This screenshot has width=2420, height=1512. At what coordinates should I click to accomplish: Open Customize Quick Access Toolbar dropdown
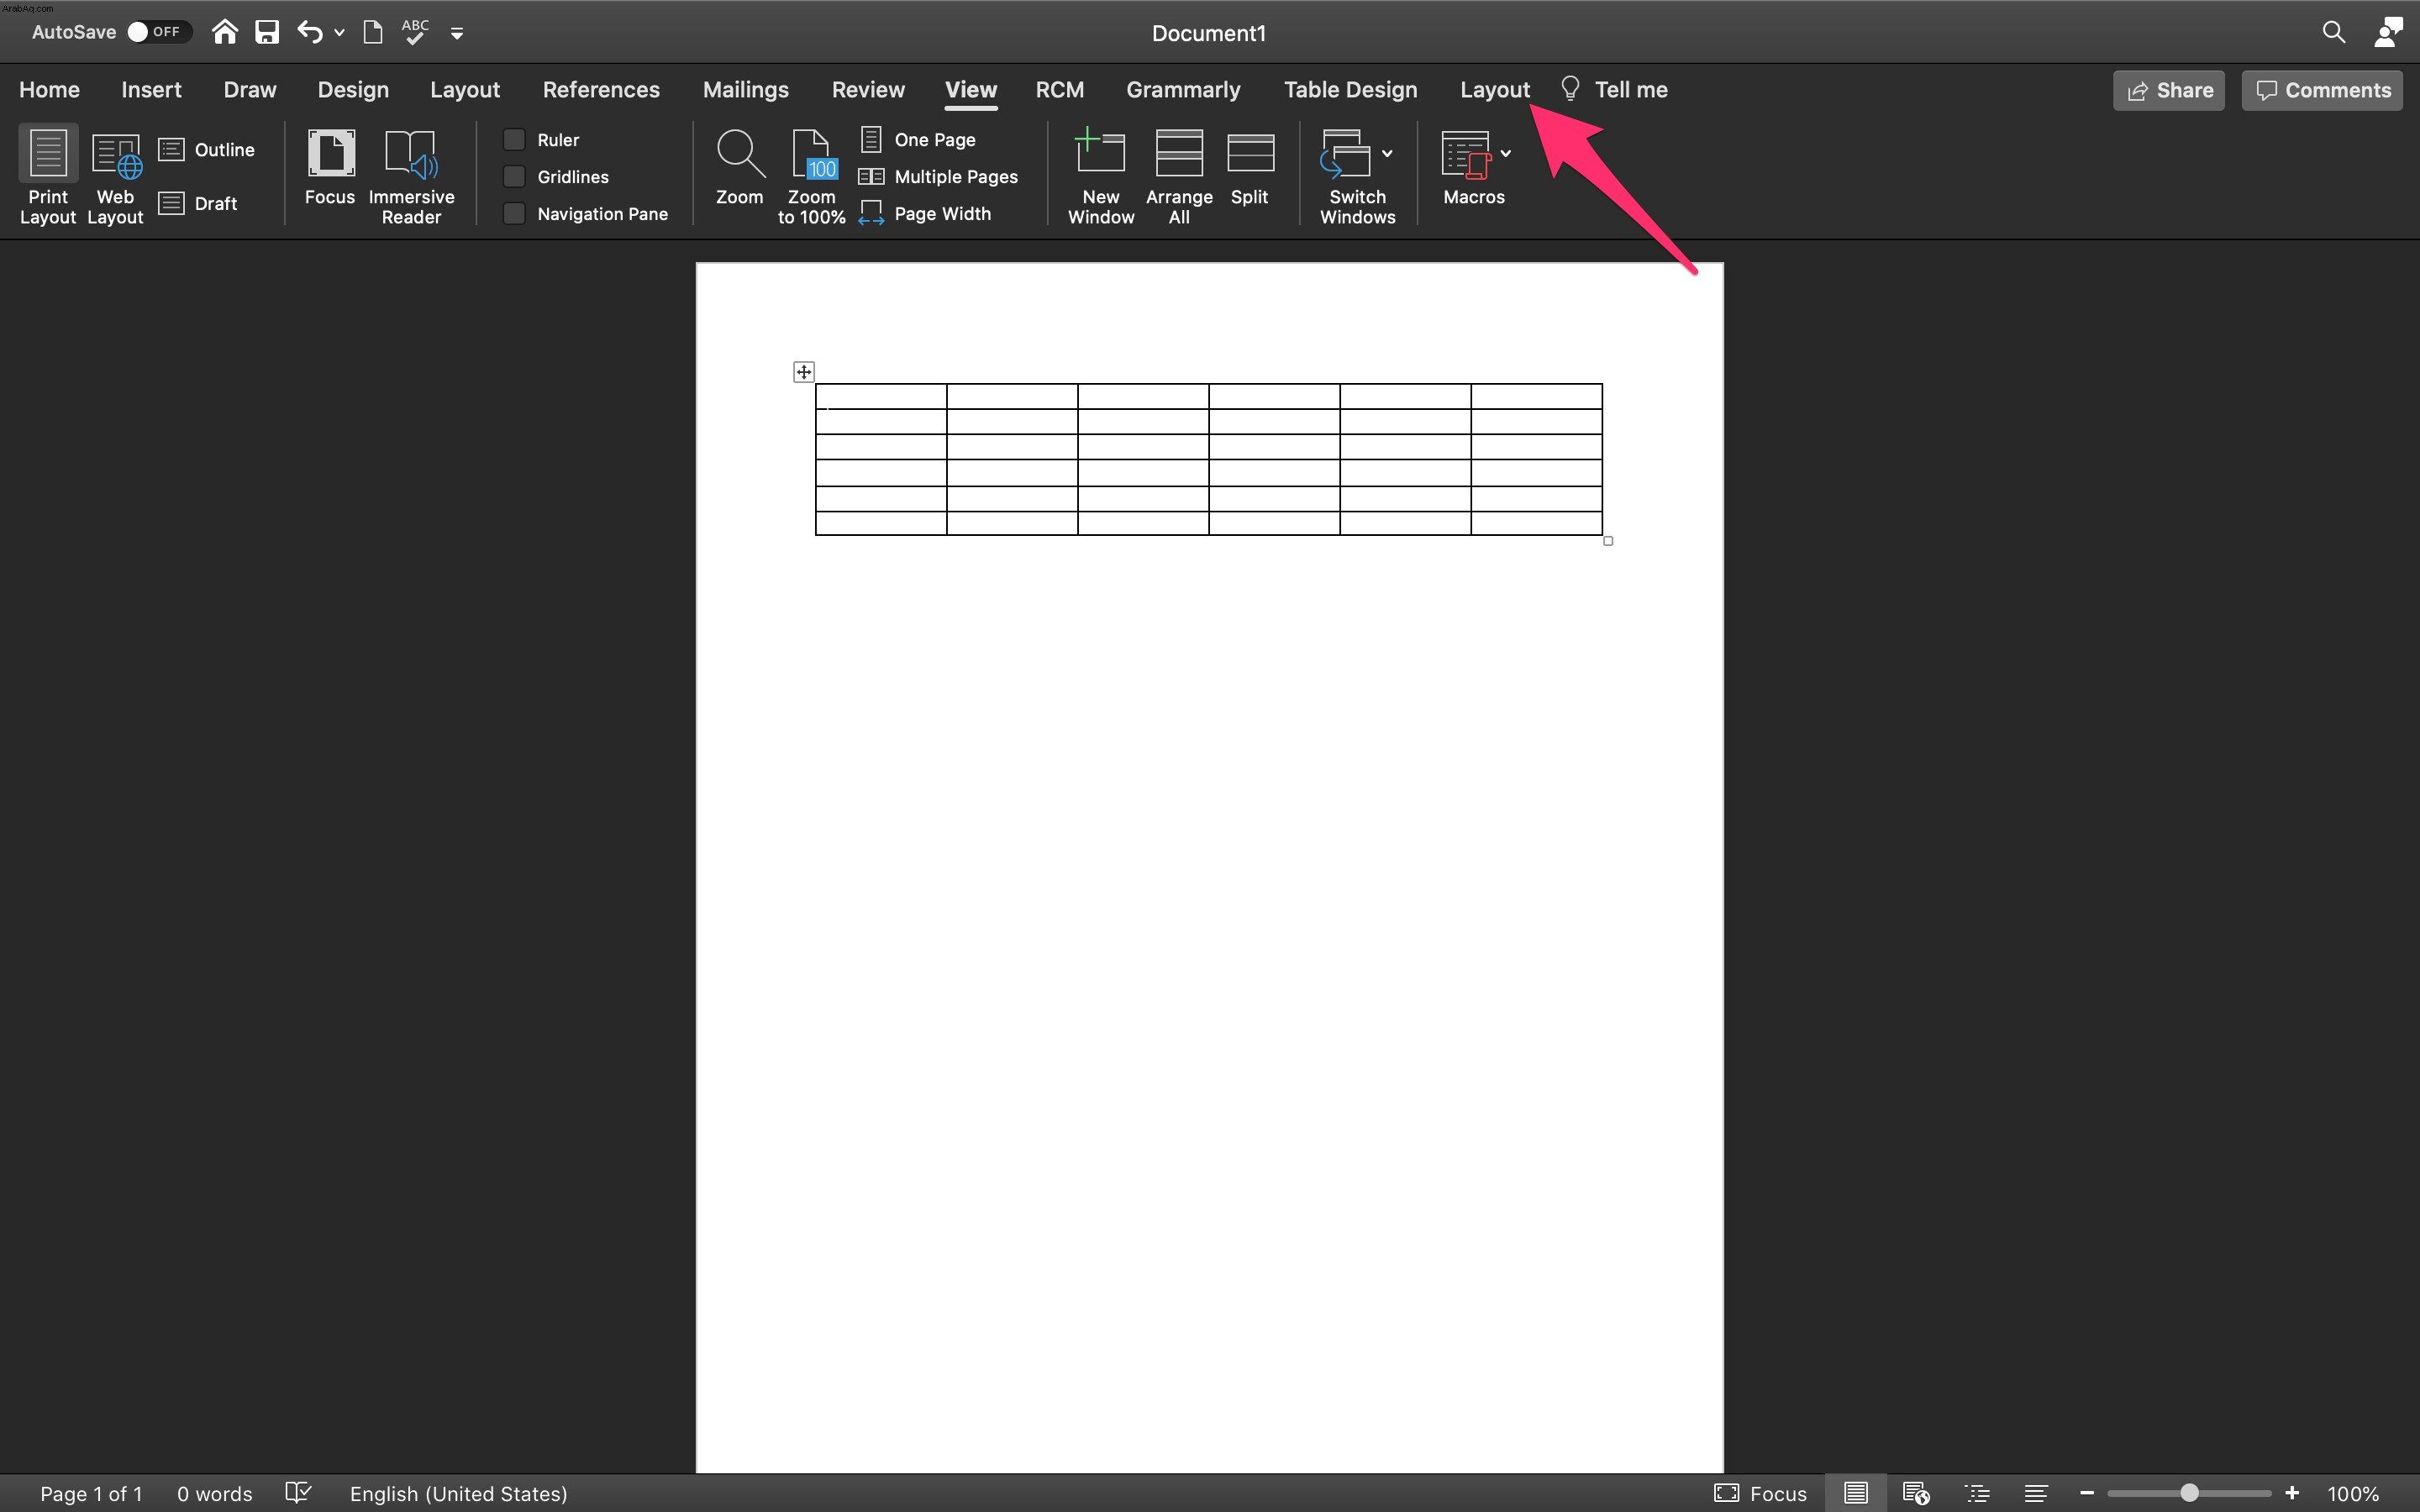[x=457, y=34]
